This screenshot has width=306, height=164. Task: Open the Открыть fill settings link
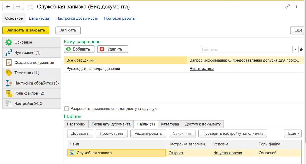pyautogui.click(x=176, y=153)
